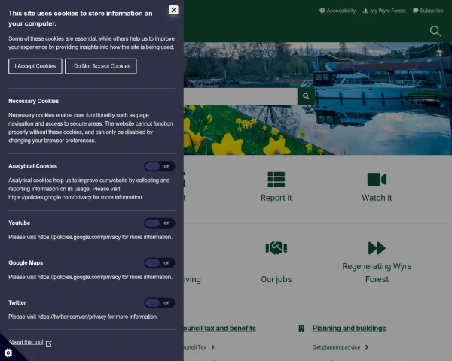Click the Watch it video camera icon
Viewport: 452px width, 361px height.
pos(377,179)
